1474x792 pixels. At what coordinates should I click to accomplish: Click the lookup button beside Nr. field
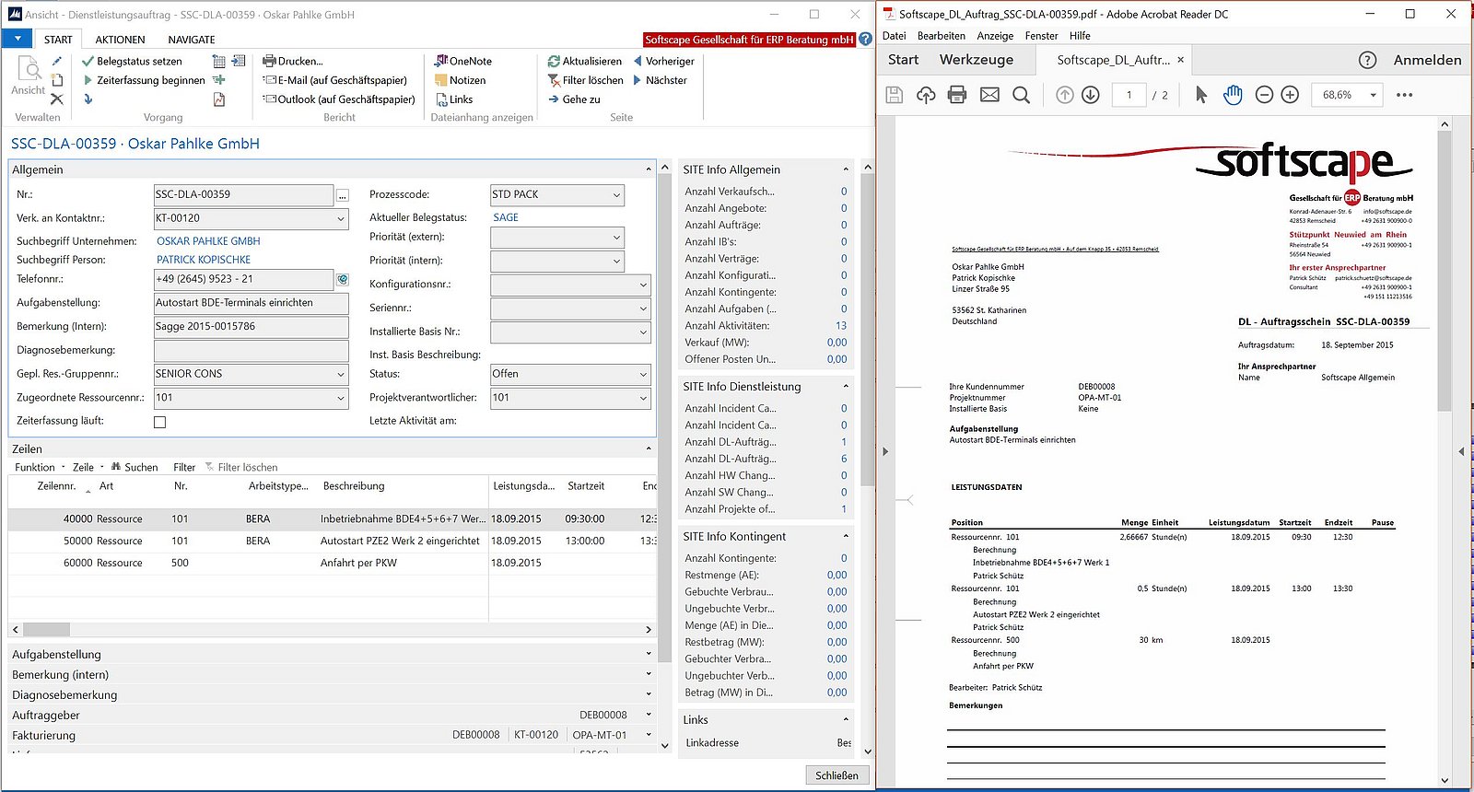tap(343, 195)
